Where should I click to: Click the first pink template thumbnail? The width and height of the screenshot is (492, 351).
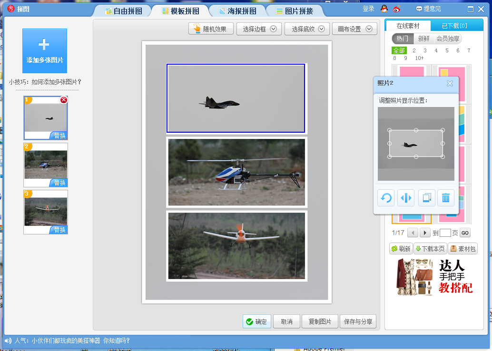[x=412, y=71]
